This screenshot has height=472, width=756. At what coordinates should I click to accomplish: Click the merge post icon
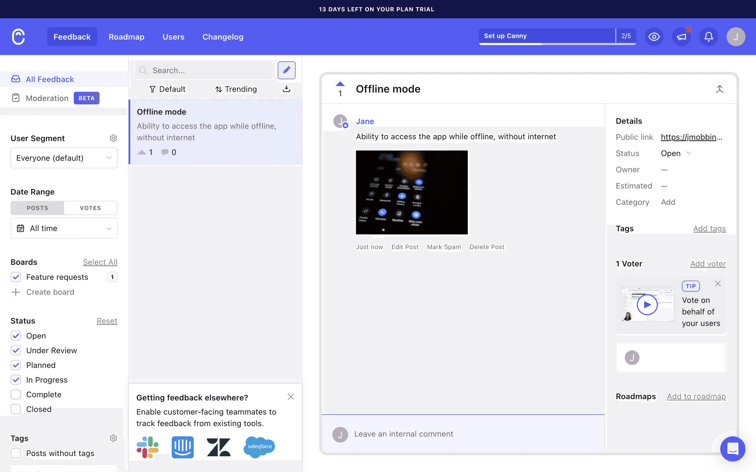719,89
